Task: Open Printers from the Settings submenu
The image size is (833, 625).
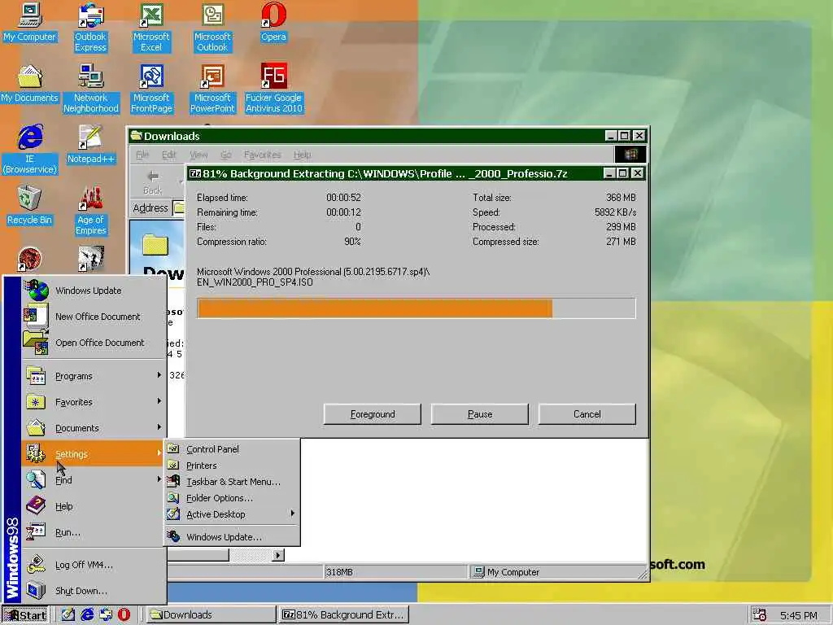Action: 232,465
